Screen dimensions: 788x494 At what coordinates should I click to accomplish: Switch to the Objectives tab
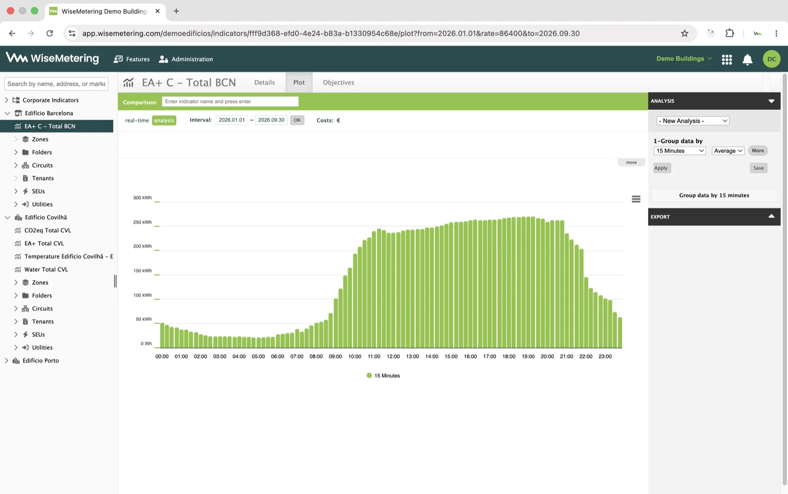[338, 82]
